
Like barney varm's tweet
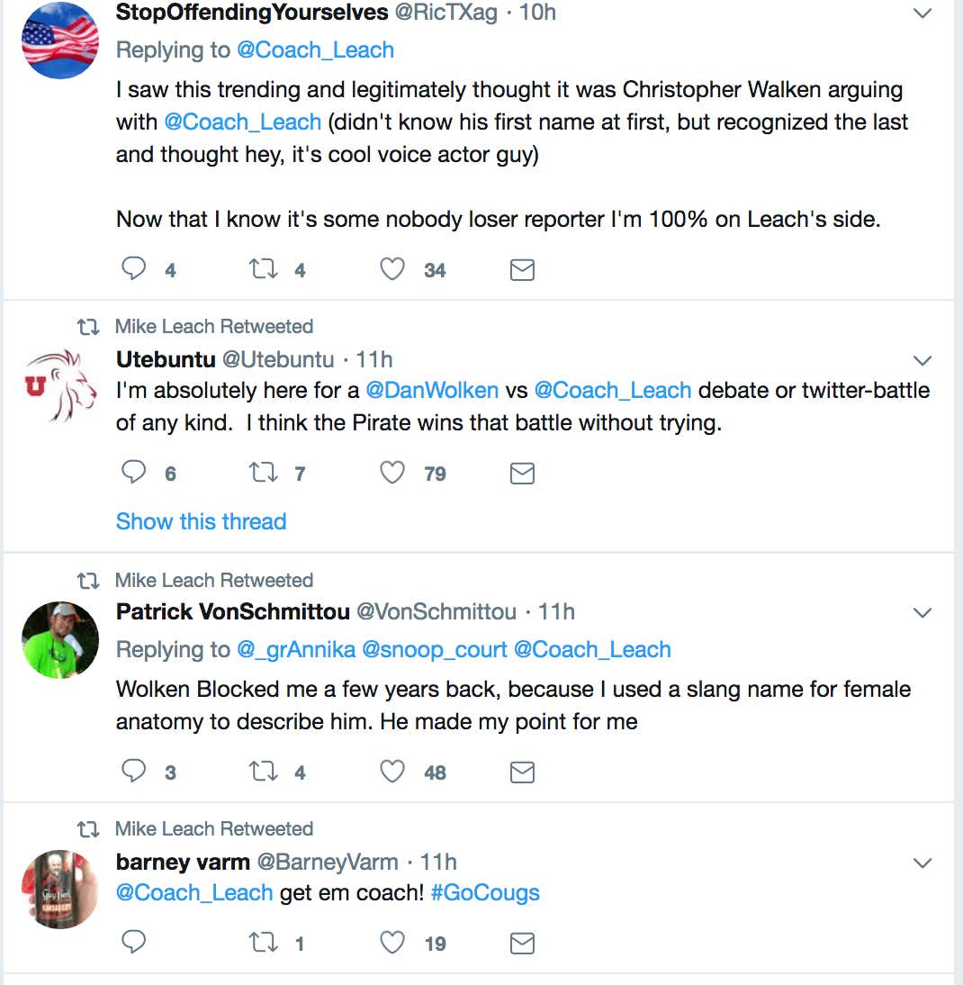(x=392, y=943)
